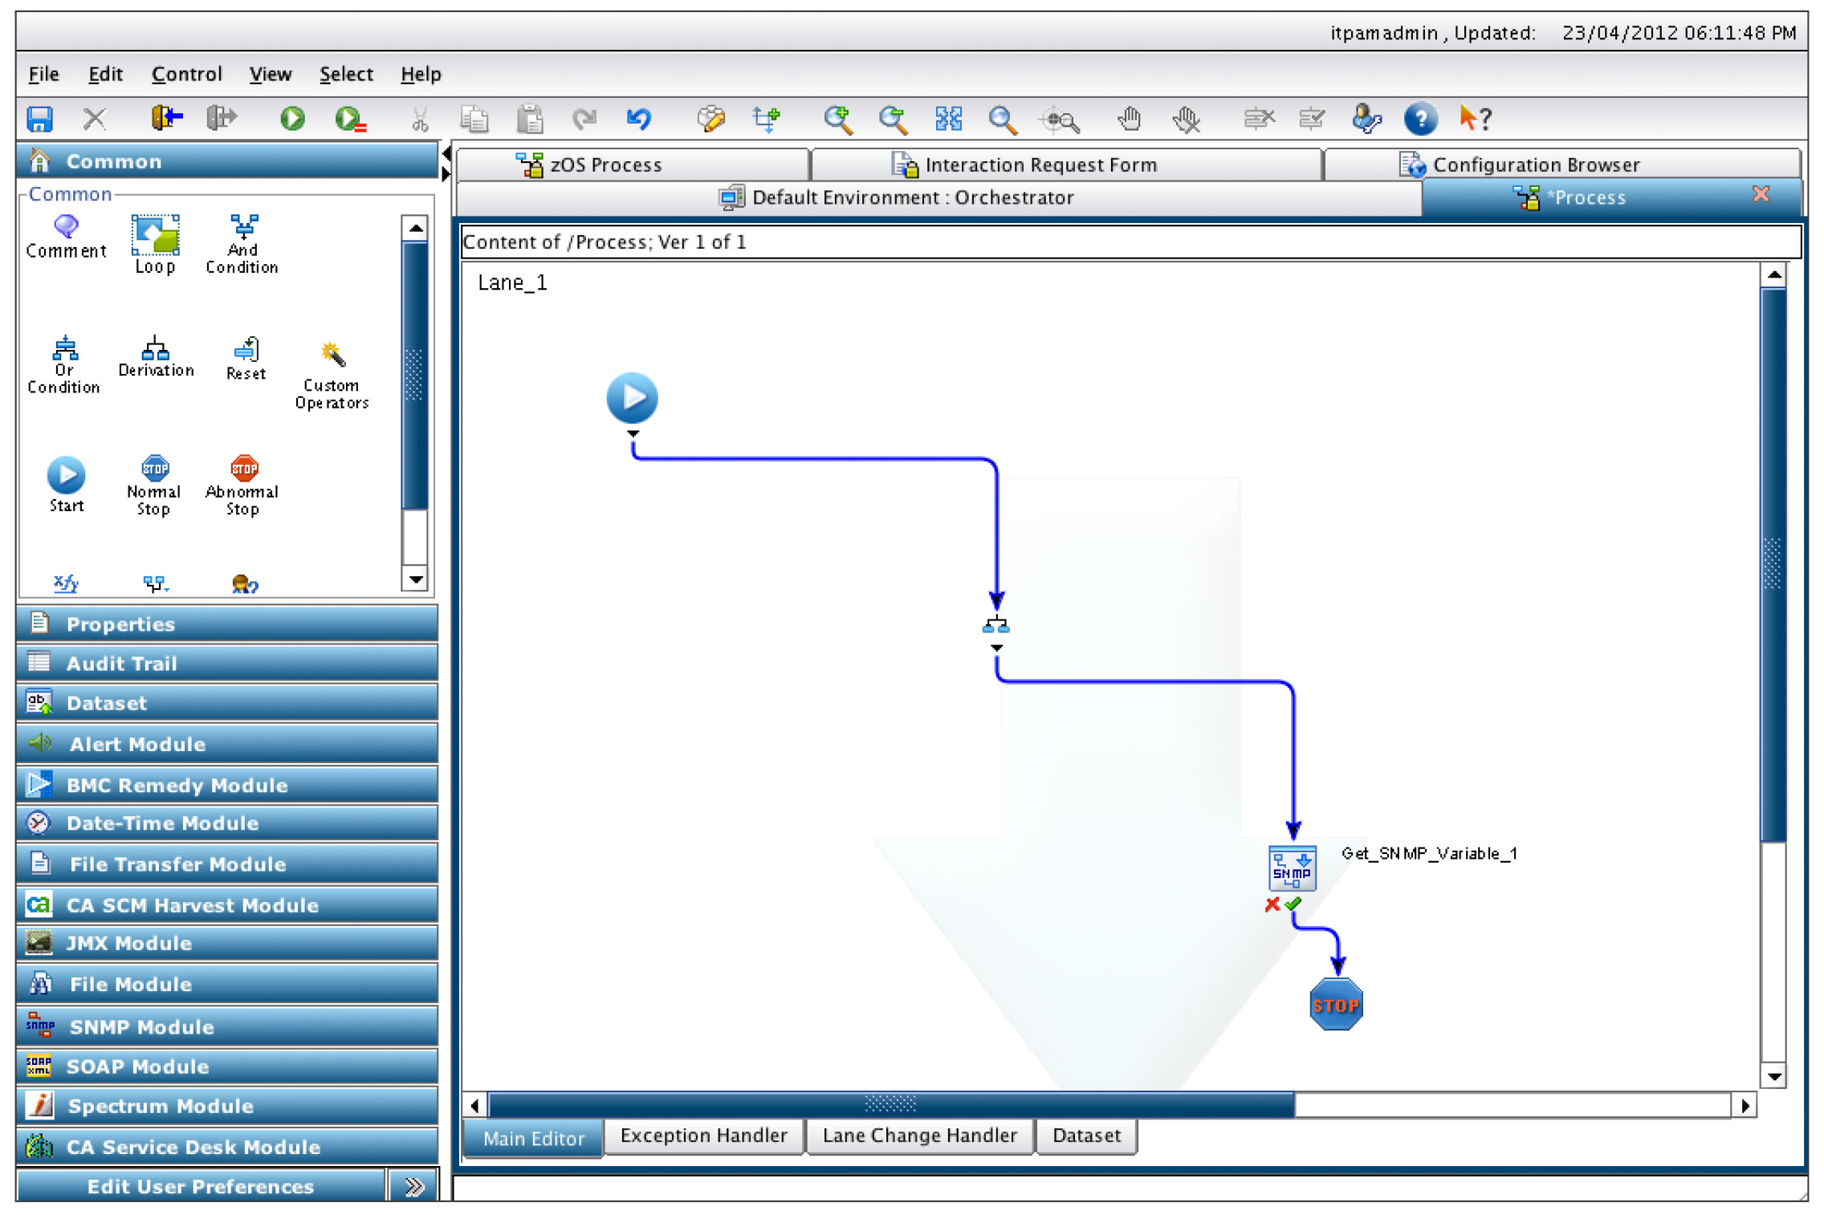Click the Derivation operator icon

153,350
